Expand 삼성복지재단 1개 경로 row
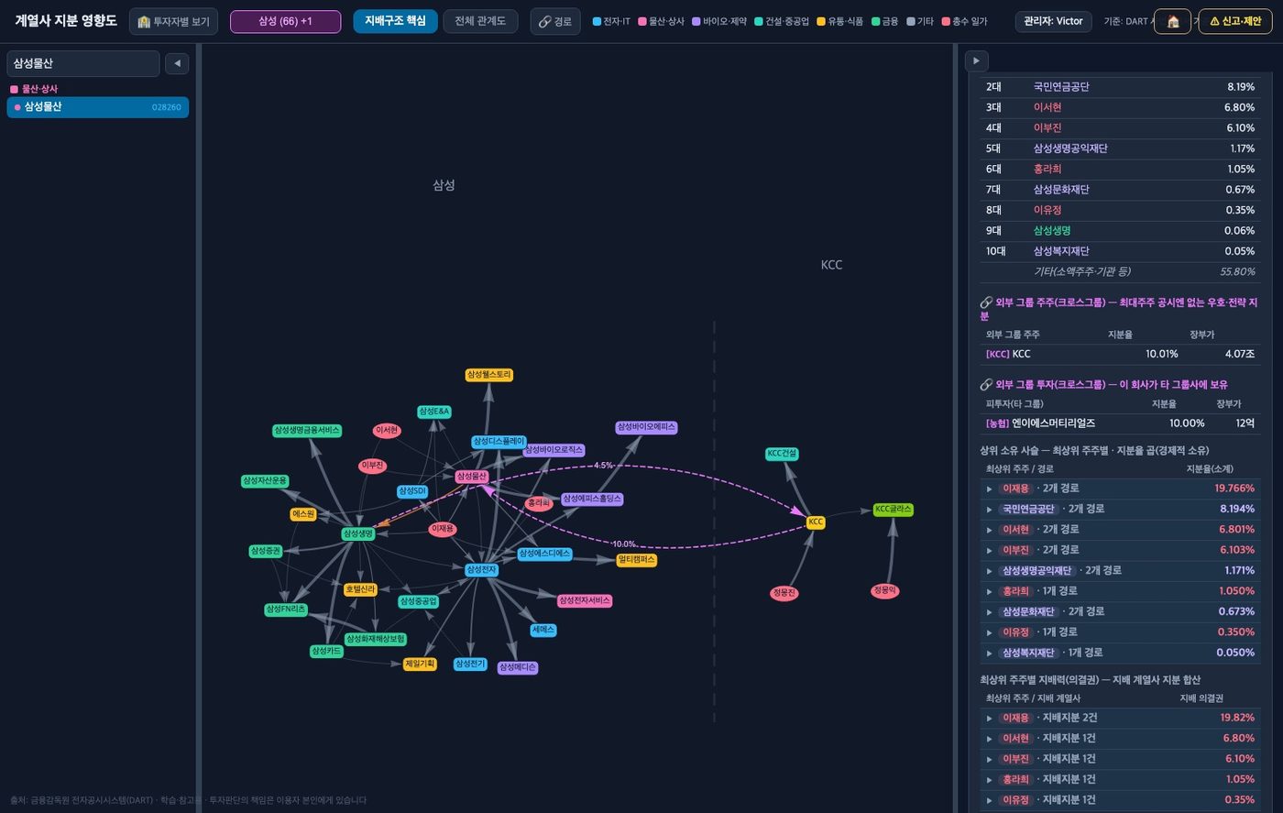The image size is (1283, 813). click(x=1120, y=653)
